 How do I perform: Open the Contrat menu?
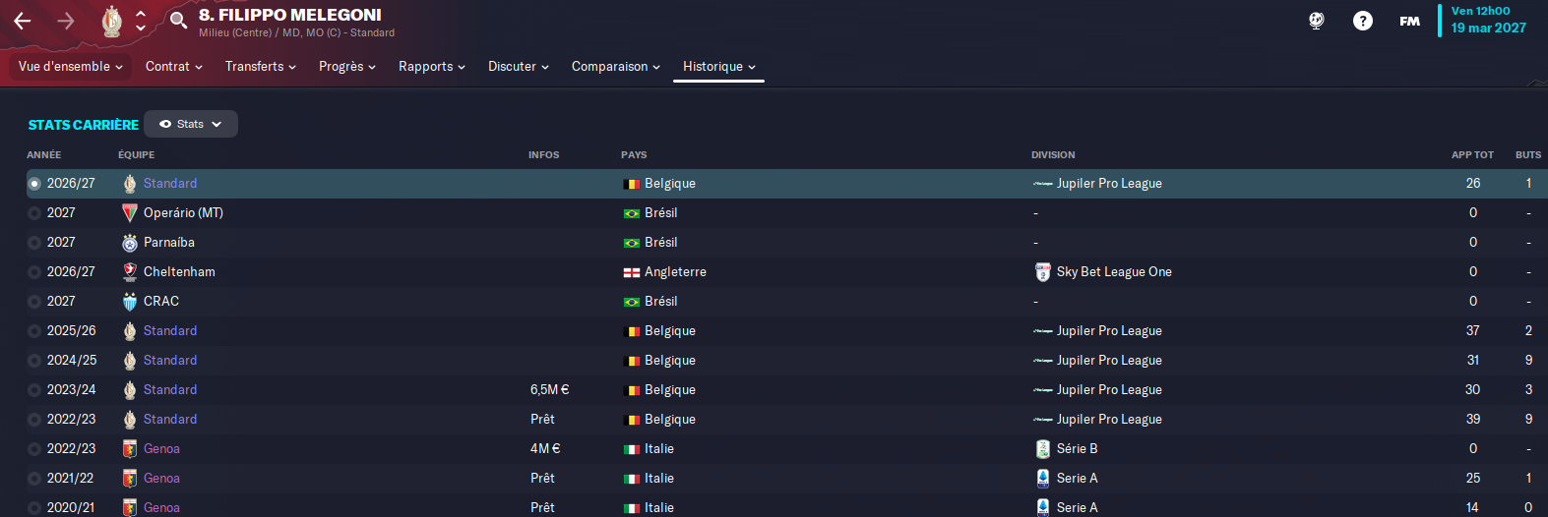click(x=173, y=67)
